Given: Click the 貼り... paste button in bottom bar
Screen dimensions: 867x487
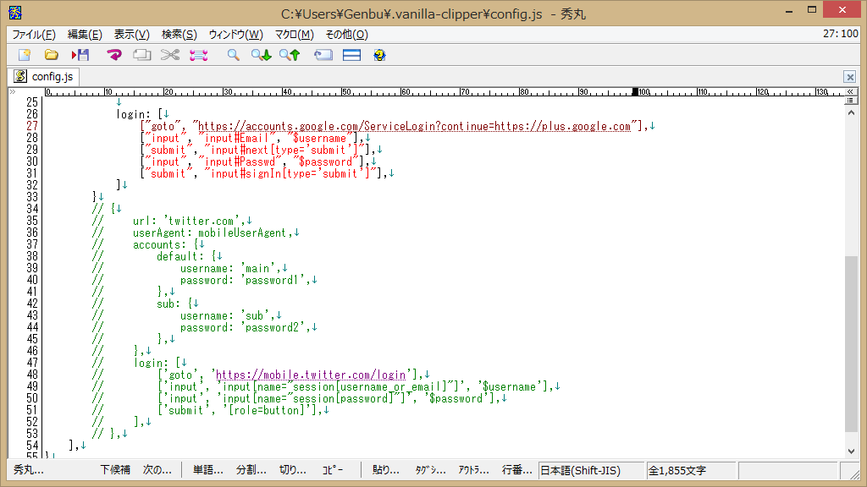Looking at the screenshot, I should click(386, 470).
